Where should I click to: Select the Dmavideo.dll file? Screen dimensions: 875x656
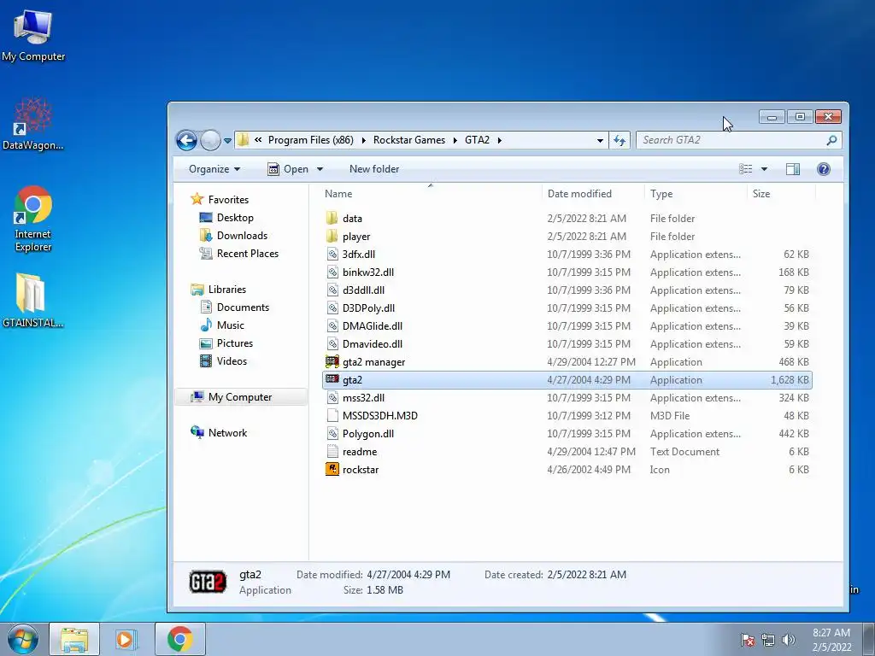[x=567, y=344]
